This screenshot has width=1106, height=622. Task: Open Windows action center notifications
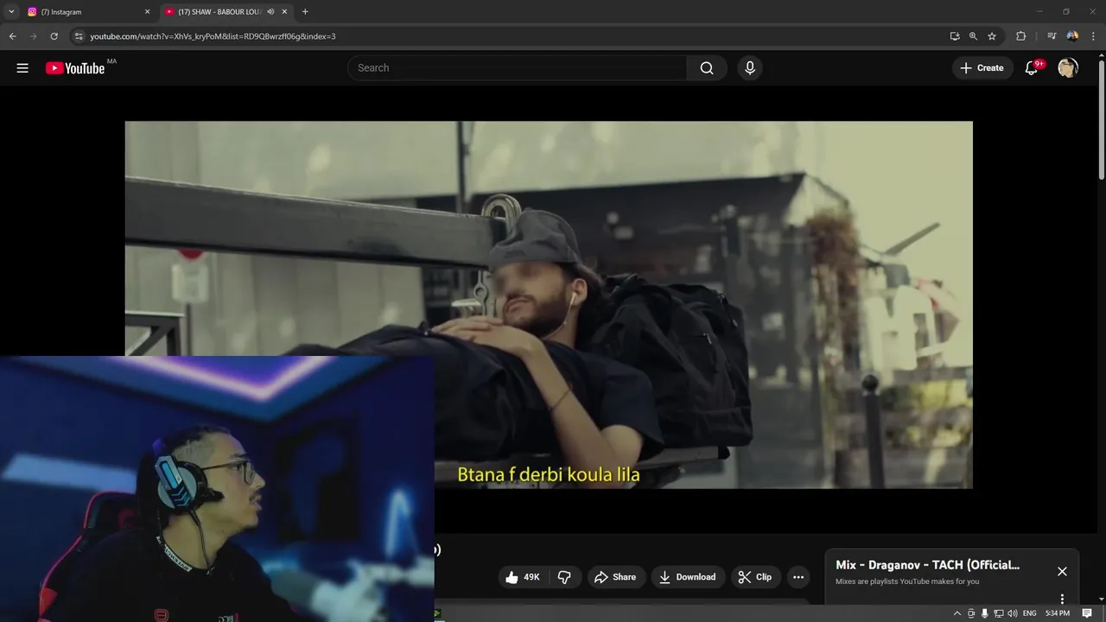[1087, 613]
